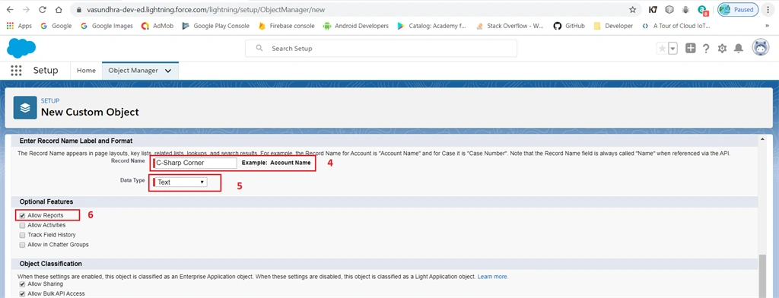This screenshot has height=298, width=779.
Task: Open the Stack Overflow bookmark
Action: coord(510,26)
